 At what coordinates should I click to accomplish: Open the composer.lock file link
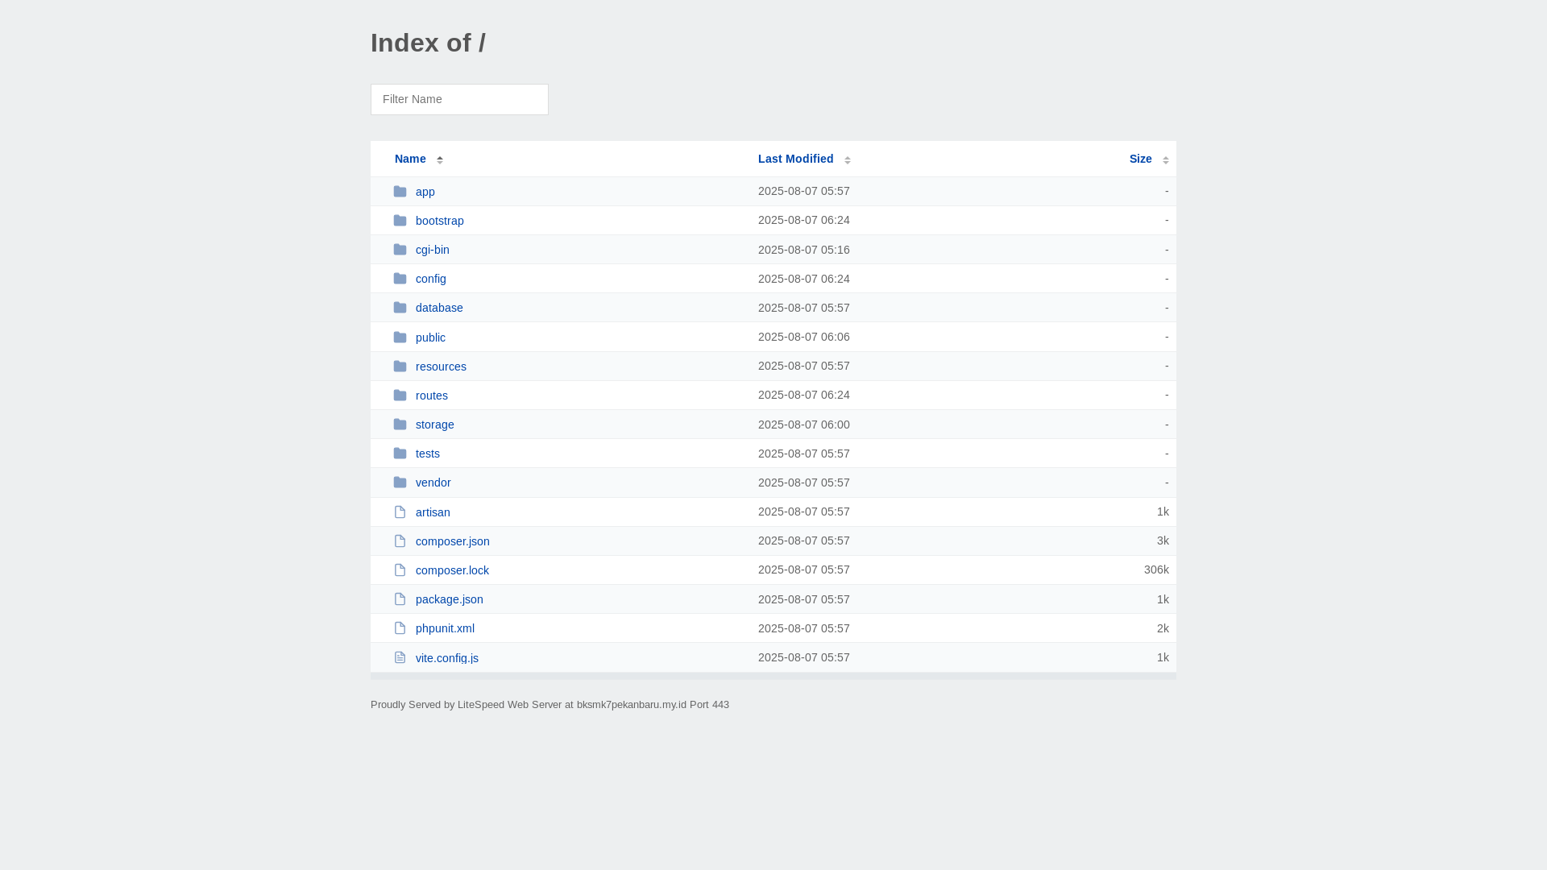point(452,570)
